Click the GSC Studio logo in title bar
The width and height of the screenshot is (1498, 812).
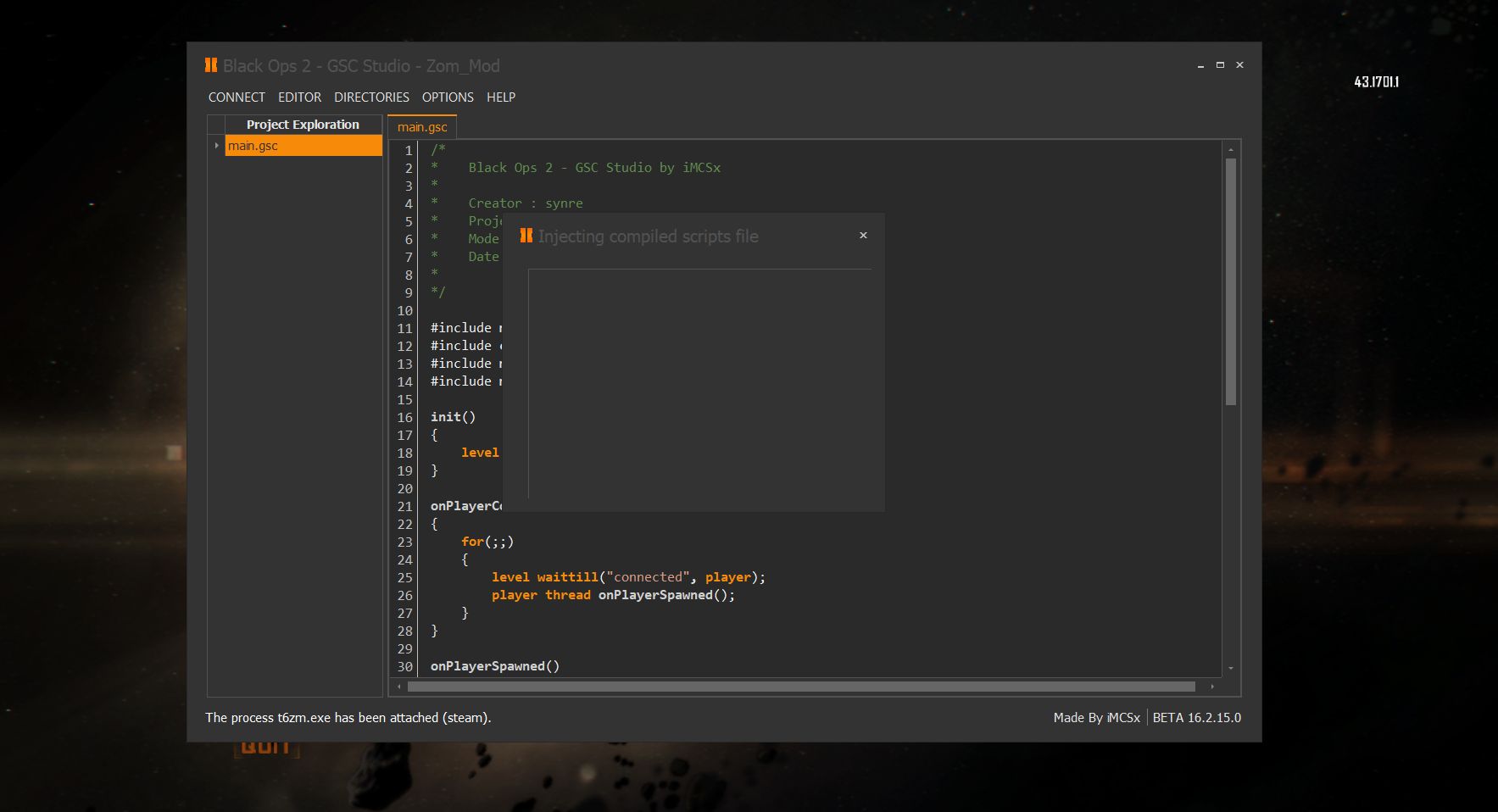pos(211,65)
